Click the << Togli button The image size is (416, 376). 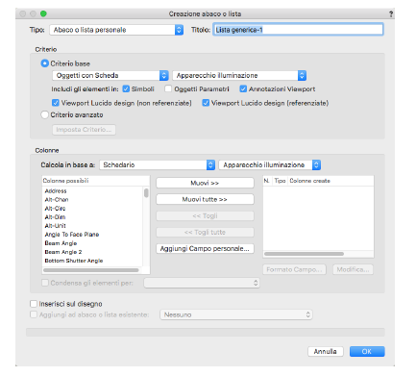click(205, 215)
